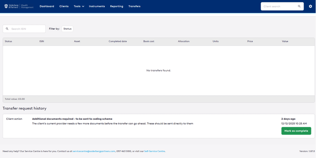316x158 pixels.
Task: Click the ISIN column header
Action: [x=41, y=41]
